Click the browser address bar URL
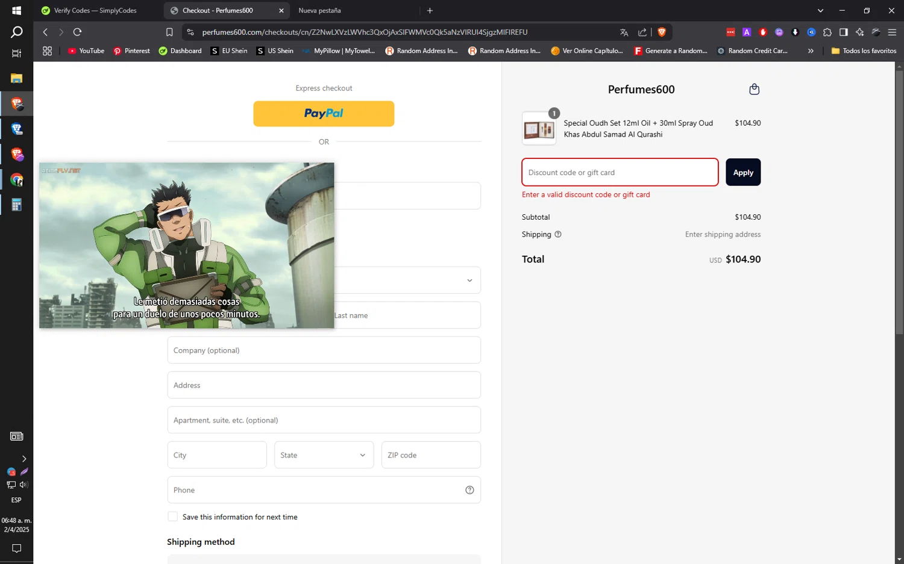The image size is (904, 564). (x=365, y=32)
